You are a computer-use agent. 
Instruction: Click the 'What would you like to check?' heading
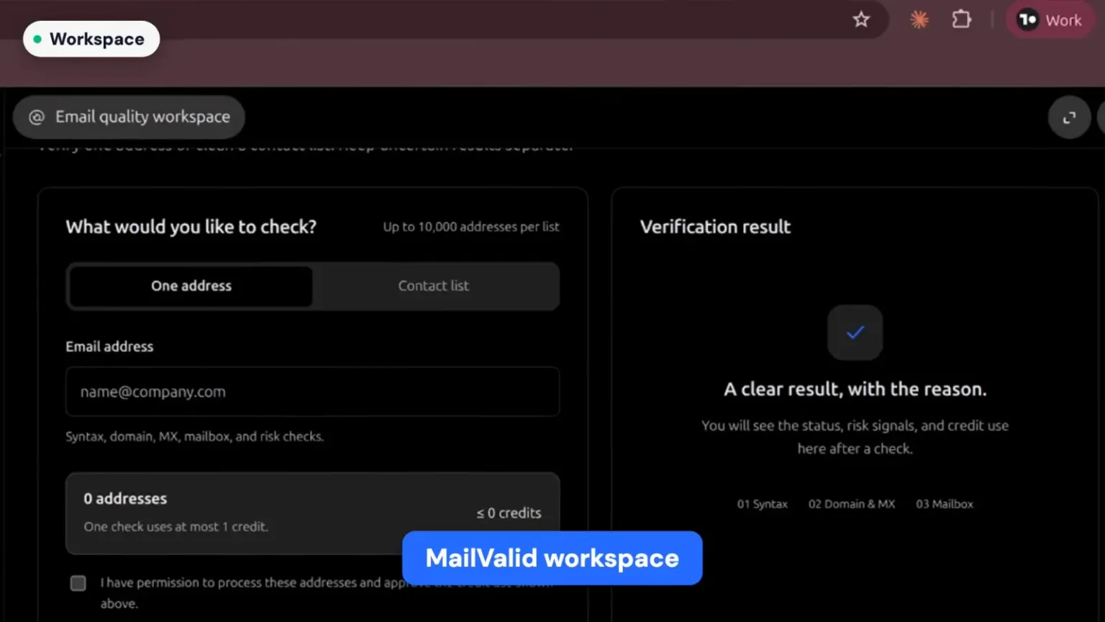[191, 227]
